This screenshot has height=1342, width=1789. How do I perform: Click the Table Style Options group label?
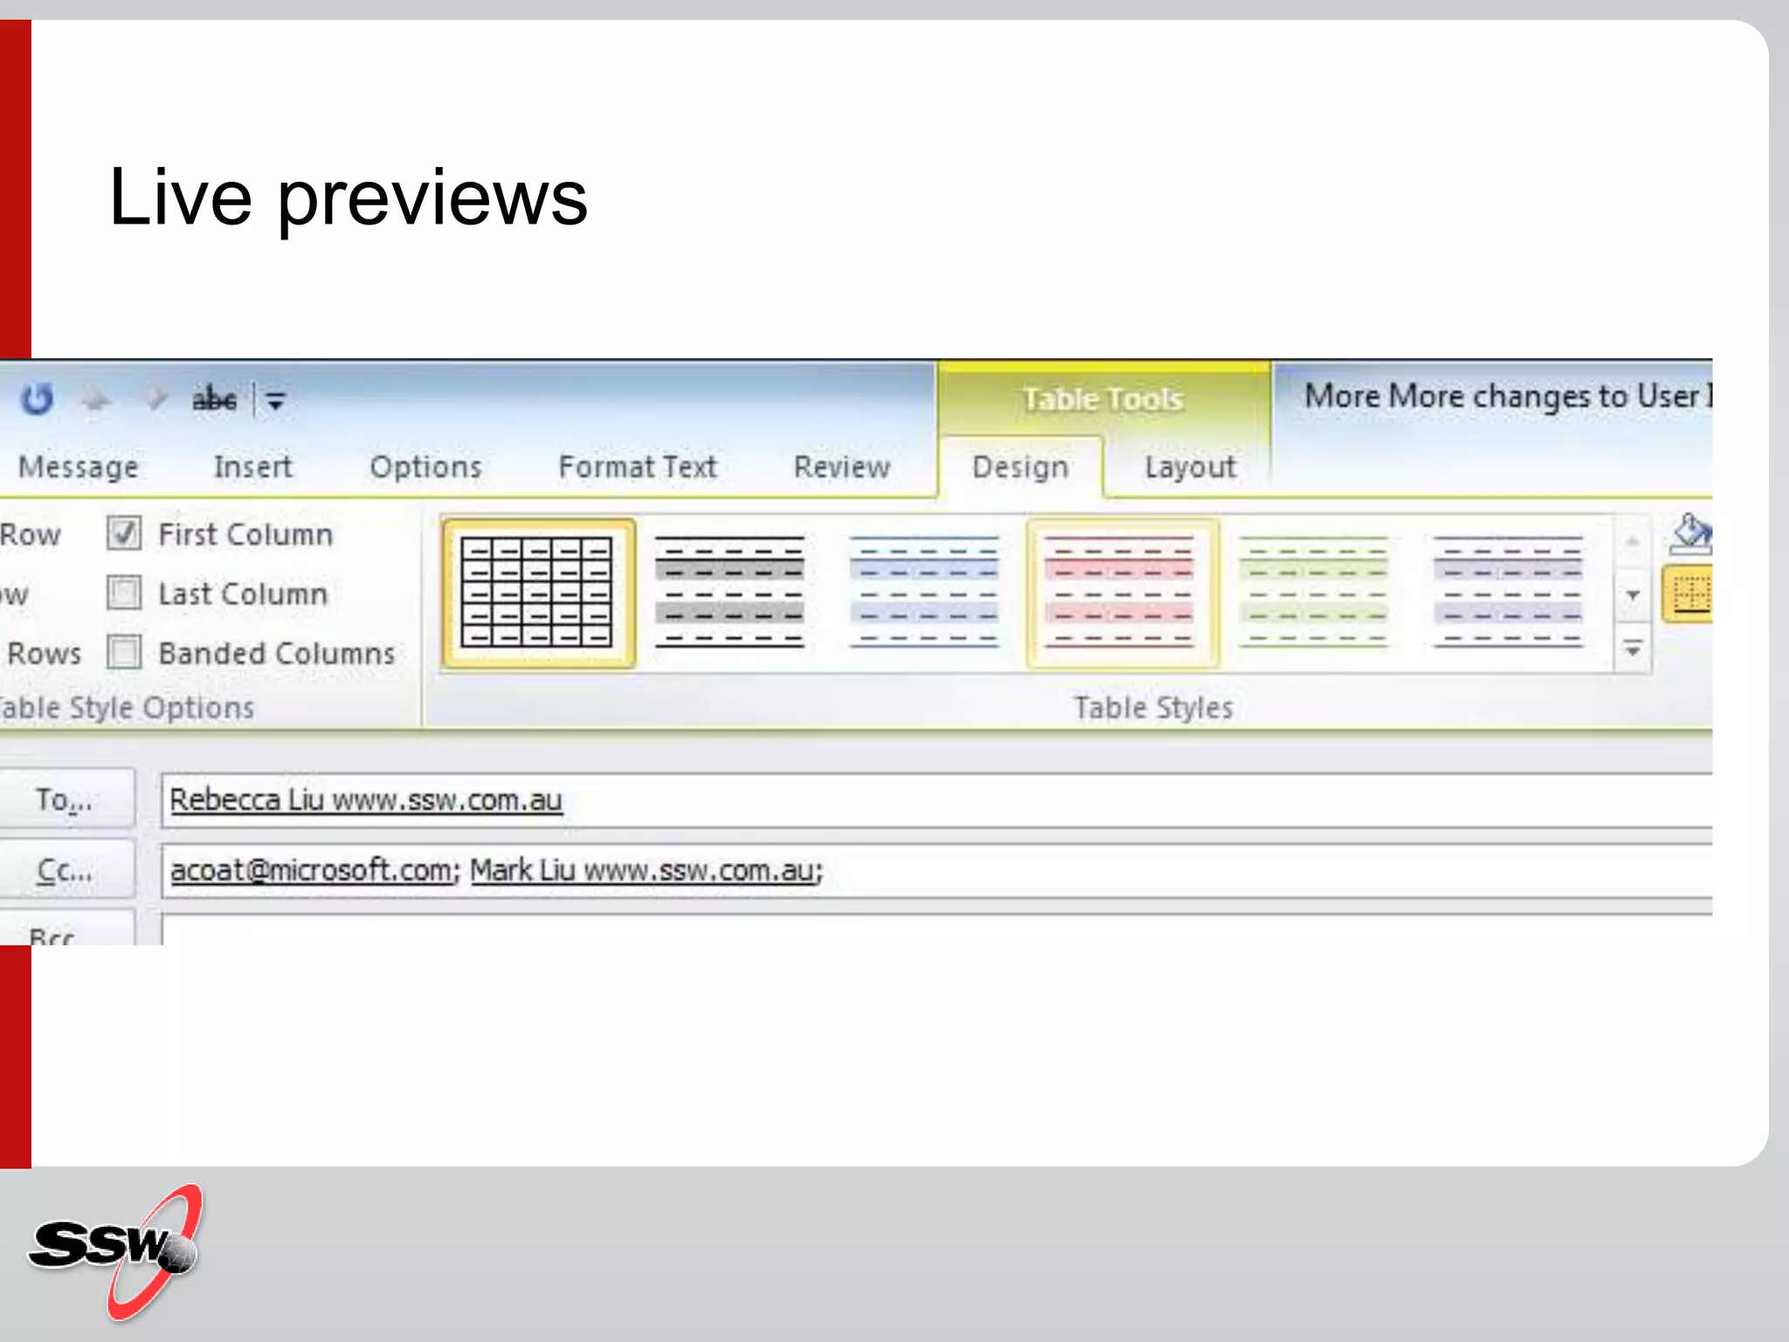[x=127, y=707]
